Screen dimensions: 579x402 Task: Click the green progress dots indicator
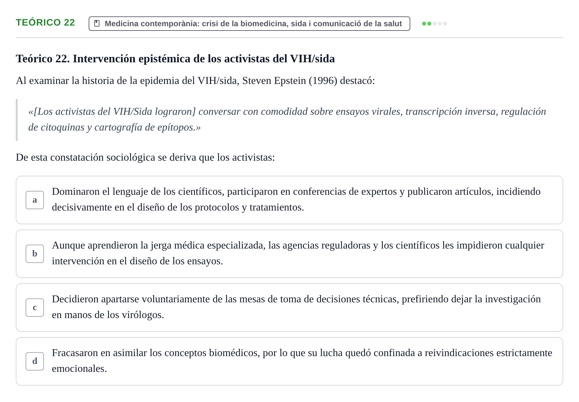point(434,24)
